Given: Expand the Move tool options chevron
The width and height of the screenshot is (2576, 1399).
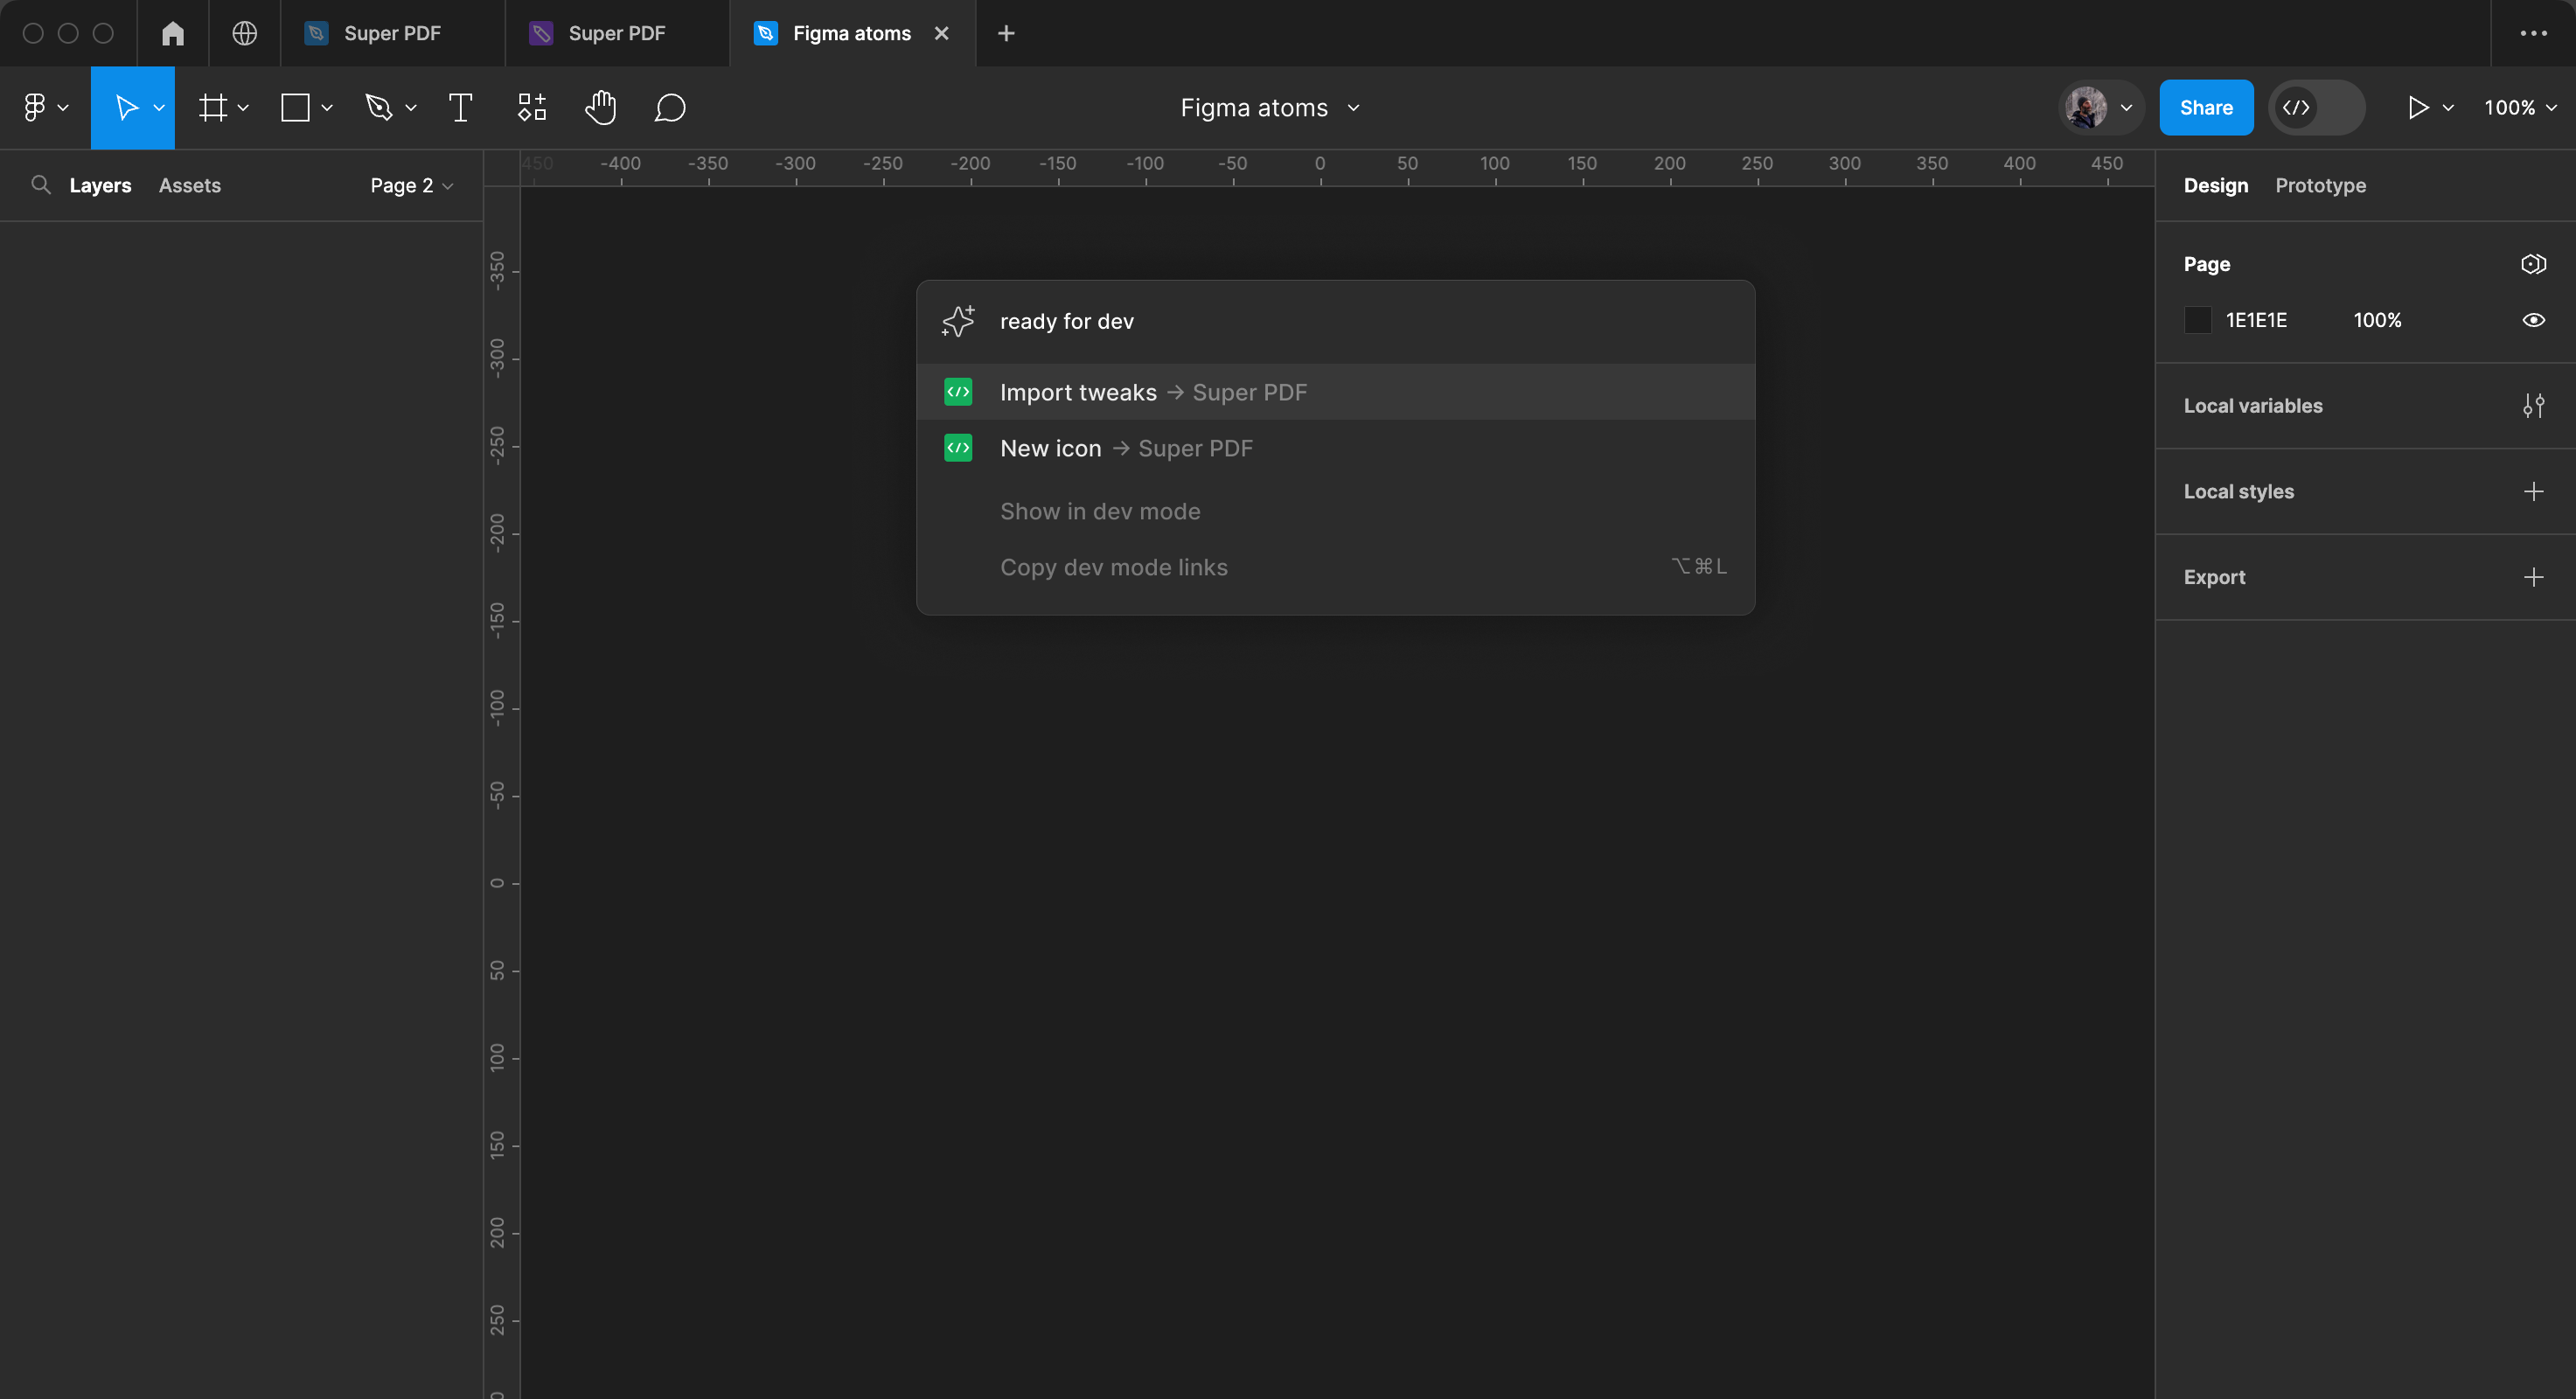Looking at the screenshot, I should tap(159, 107).
